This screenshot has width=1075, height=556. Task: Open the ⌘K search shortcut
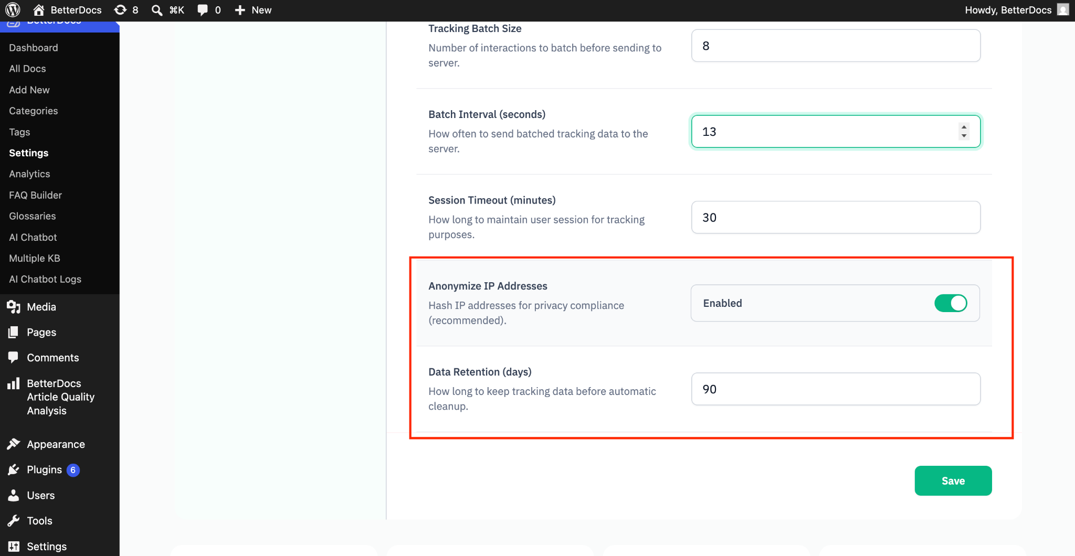177,10
